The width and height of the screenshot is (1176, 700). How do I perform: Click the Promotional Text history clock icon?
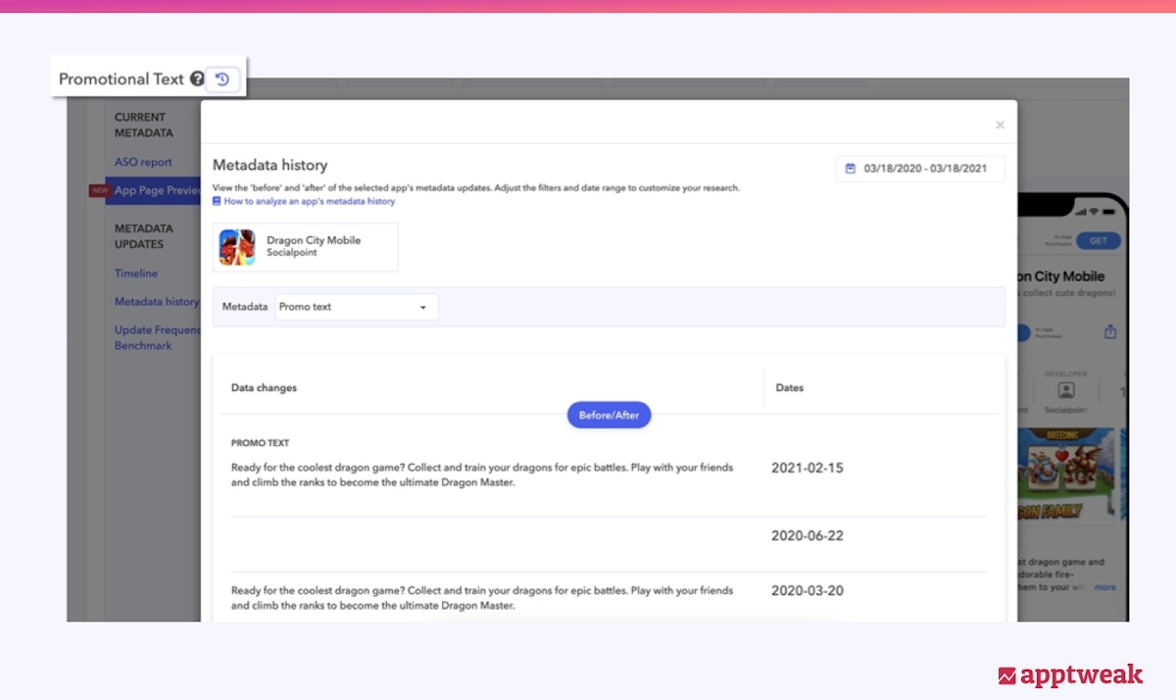[x=223, y=79]
